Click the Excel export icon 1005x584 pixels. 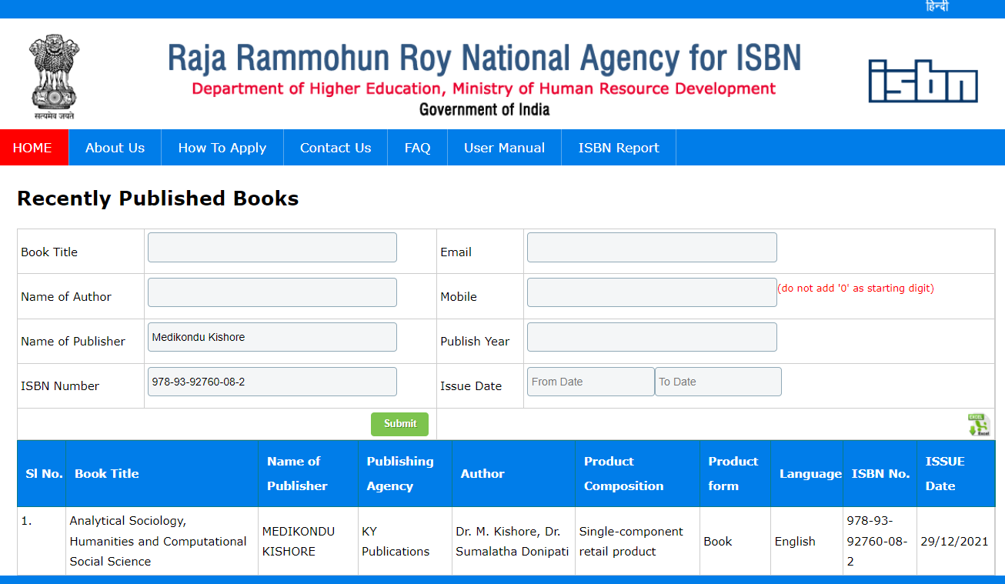click(979, 425)
